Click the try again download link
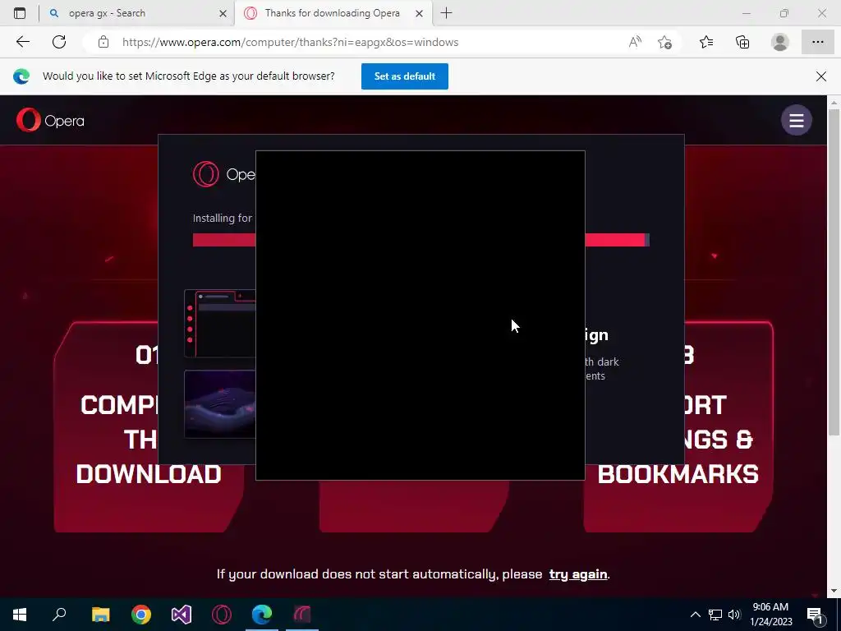This screenshot has width=841, height=631. coord(577,574)
